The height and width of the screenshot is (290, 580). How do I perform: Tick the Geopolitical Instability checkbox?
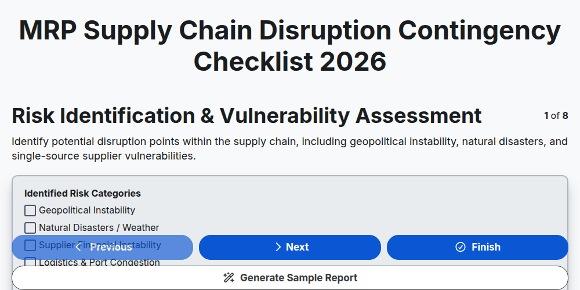click(30, 211)
